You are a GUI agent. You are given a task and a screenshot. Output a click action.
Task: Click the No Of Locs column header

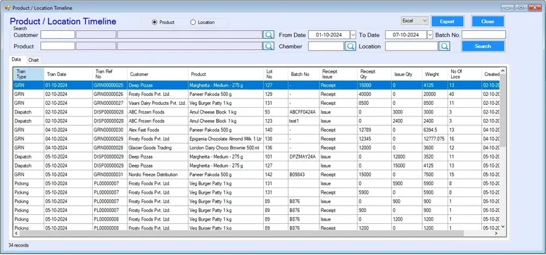pyautogui.click(x=464, y=74)
